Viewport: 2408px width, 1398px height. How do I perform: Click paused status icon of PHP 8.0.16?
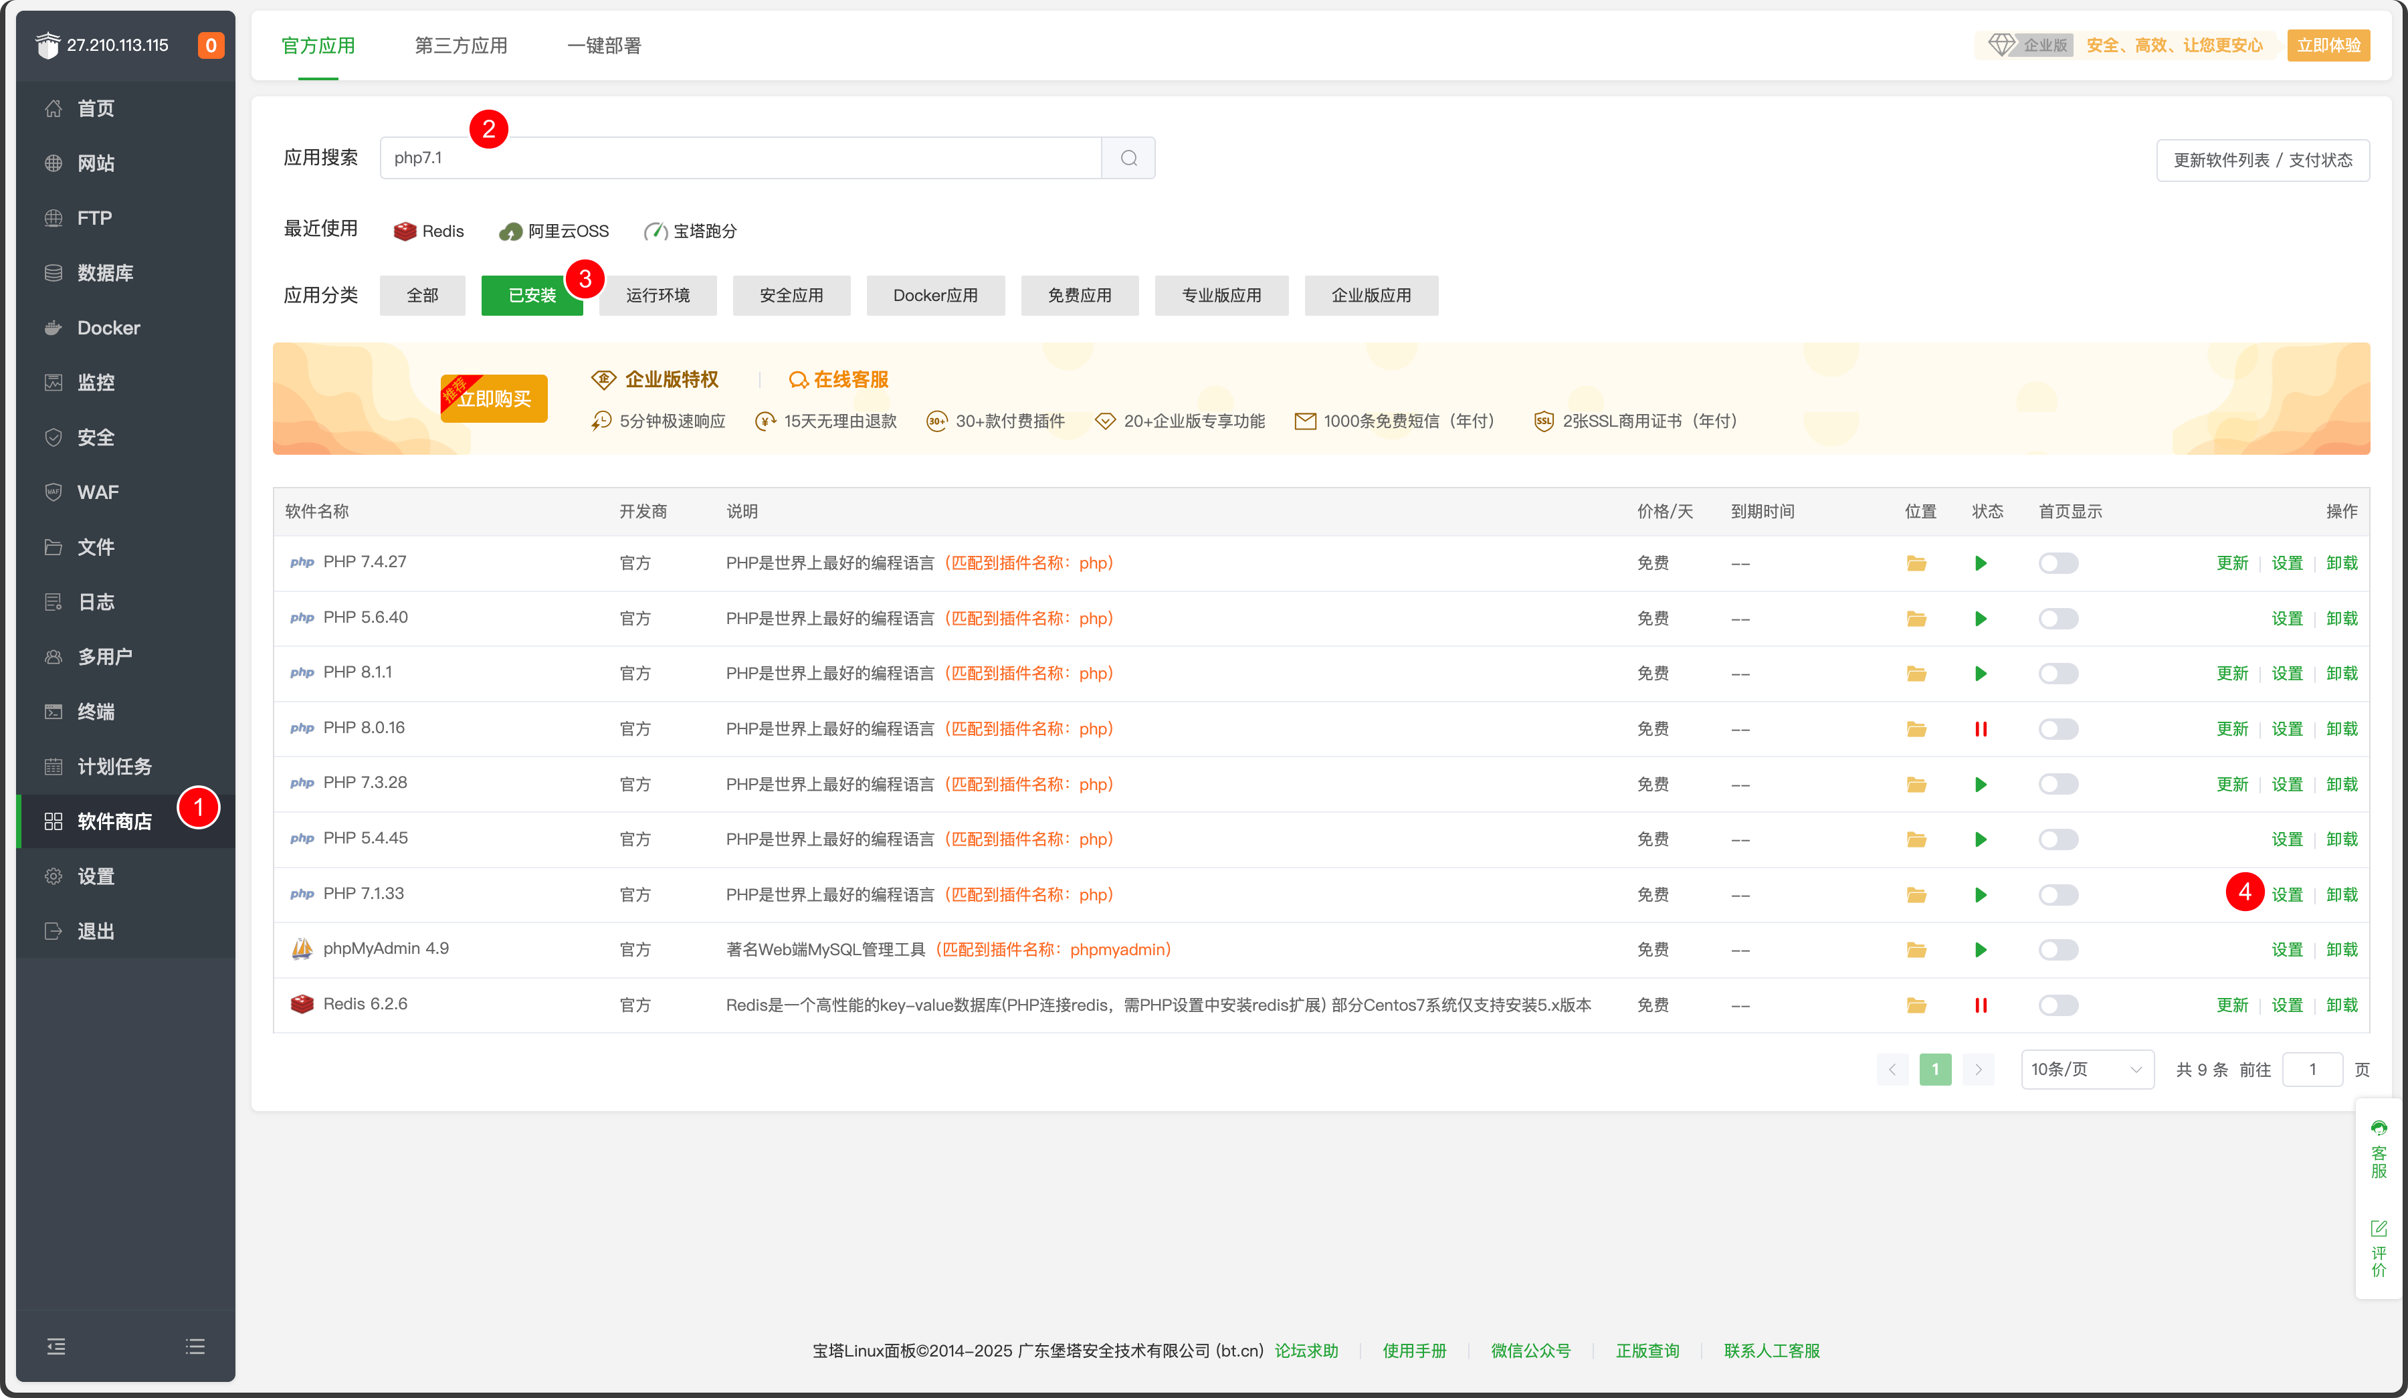[1981, 729]
